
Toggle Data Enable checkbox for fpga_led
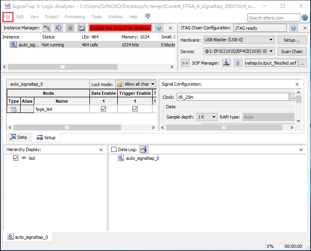click(103, 109)
